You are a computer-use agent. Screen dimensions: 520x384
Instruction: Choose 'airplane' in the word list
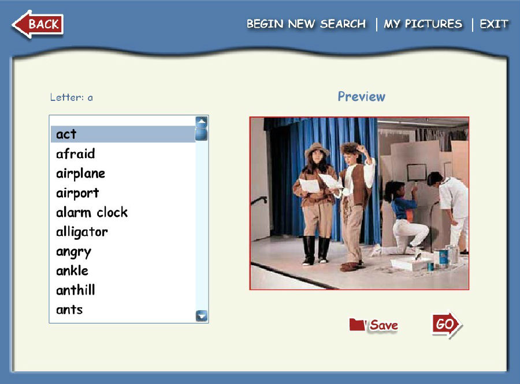80,174
